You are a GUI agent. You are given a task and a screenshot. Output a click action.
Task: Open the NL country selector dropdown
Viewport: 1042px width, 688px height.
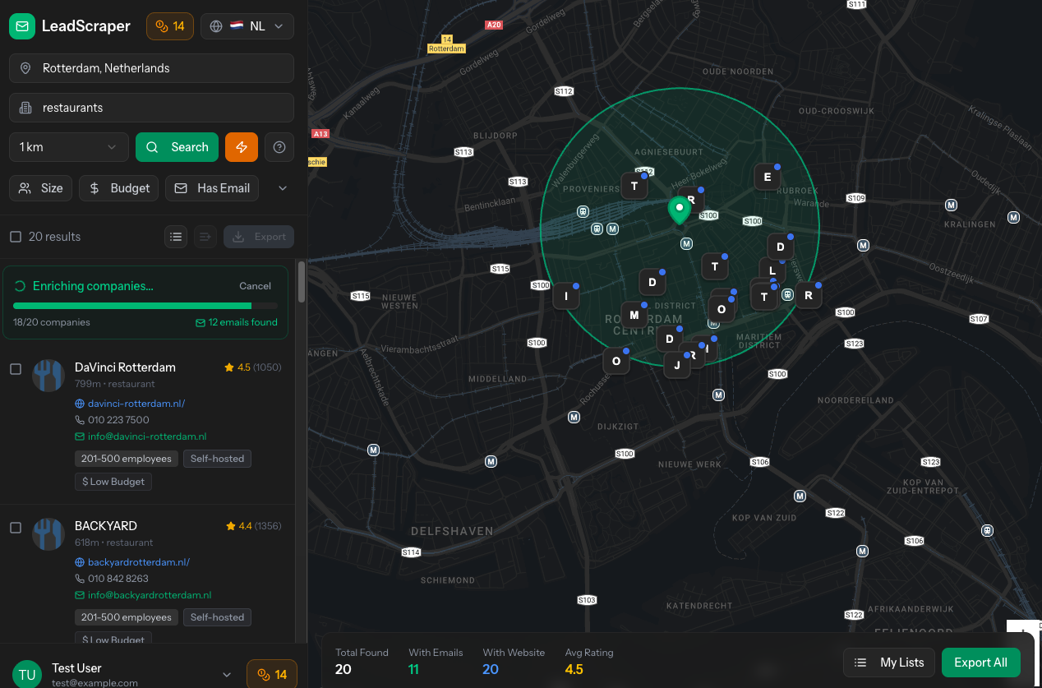click(247, 26)
